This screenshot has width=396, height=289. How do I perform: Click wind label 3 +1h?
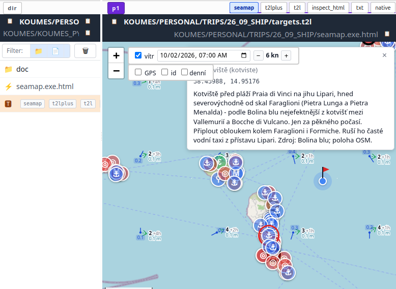(x=308, y=230)
